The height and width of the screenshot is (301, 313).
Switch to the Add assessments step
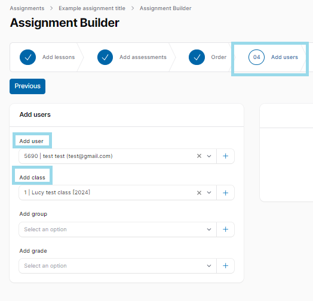143,57
